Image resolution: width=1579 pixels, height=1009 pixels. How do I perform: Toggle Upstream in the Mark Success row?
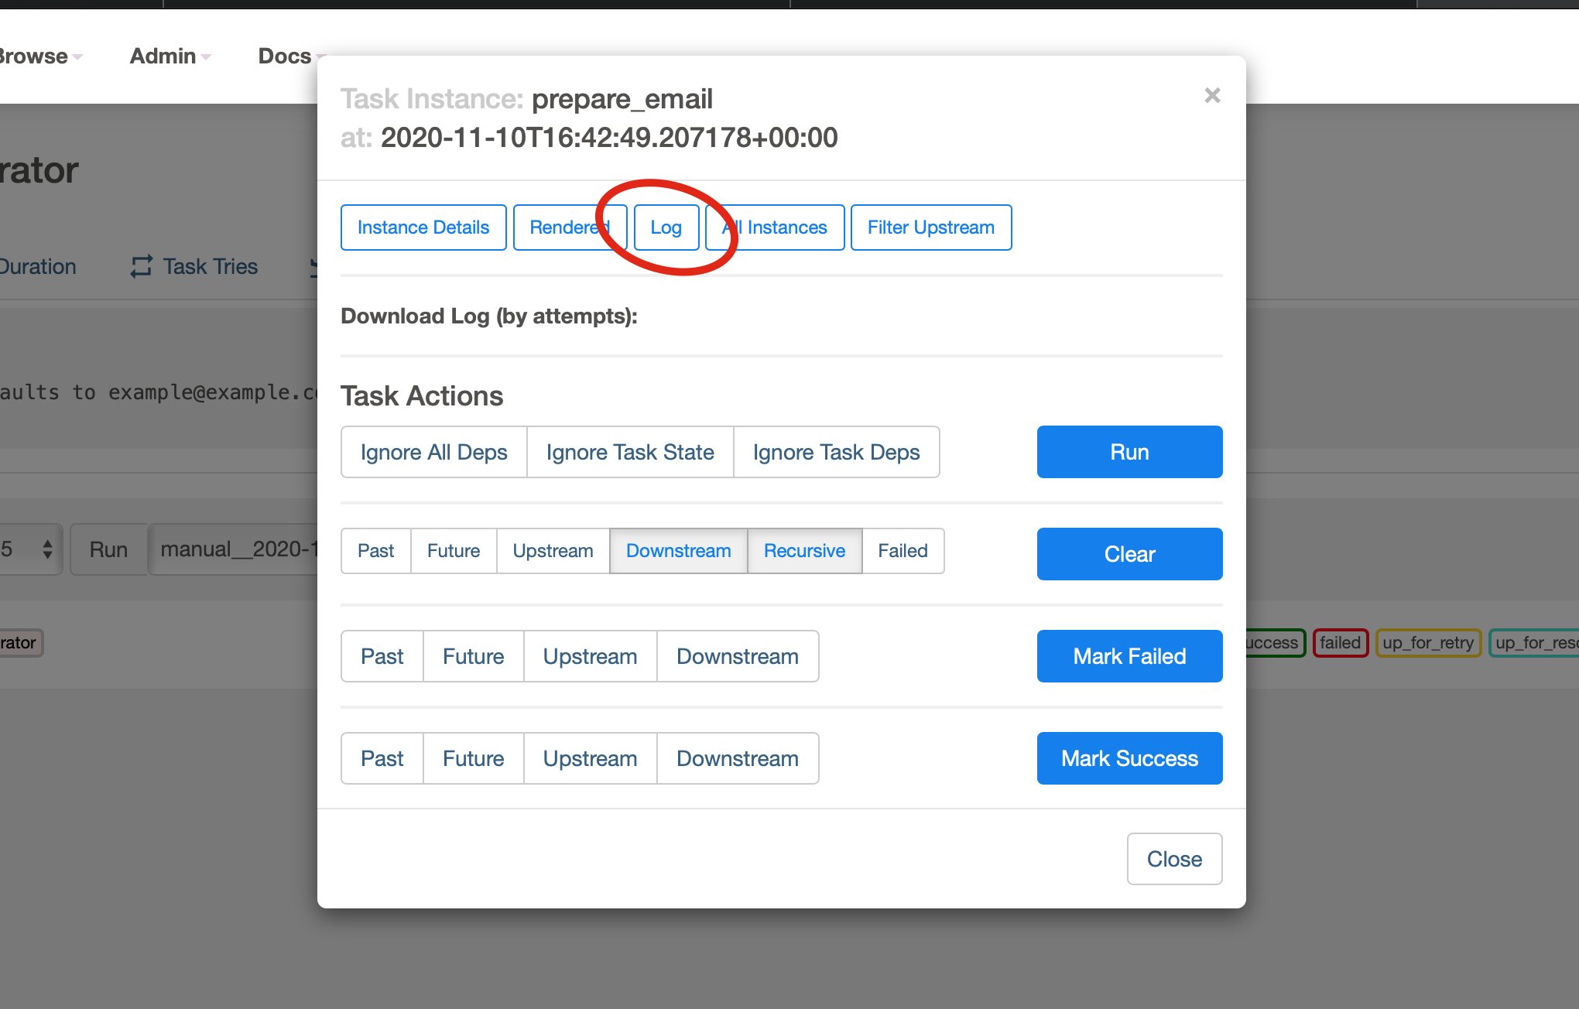coord(591,758)
